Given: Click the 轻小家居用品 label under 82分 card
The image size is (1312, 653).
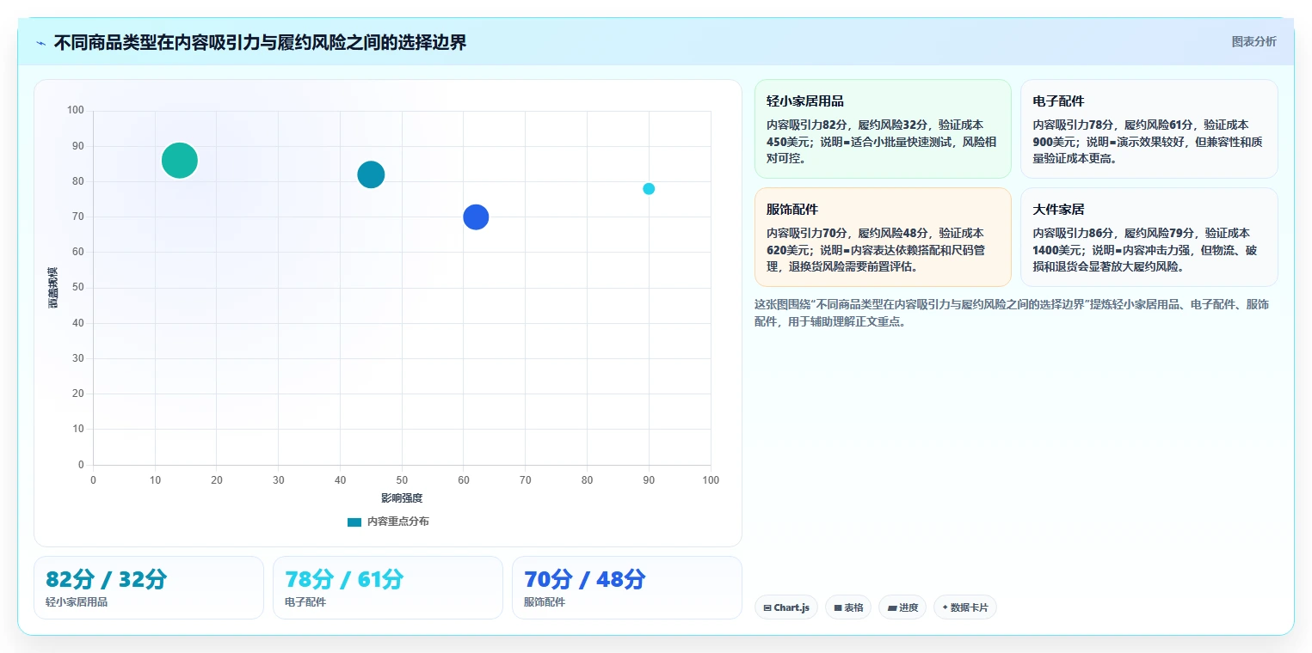Looking at the screenshot, I should point(77,602).
